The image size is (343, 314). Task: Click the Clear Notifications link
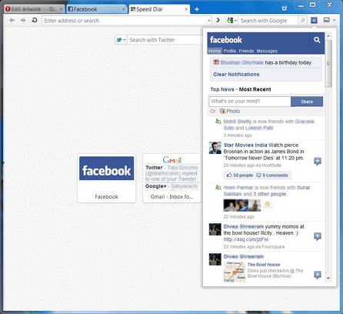click(x=236, y=75)
